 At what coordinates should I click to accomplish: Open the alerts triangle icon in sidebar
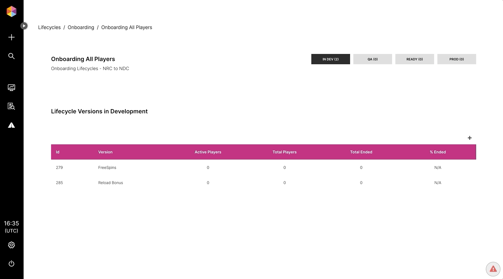pyautogui.click(x=11, y=125)
